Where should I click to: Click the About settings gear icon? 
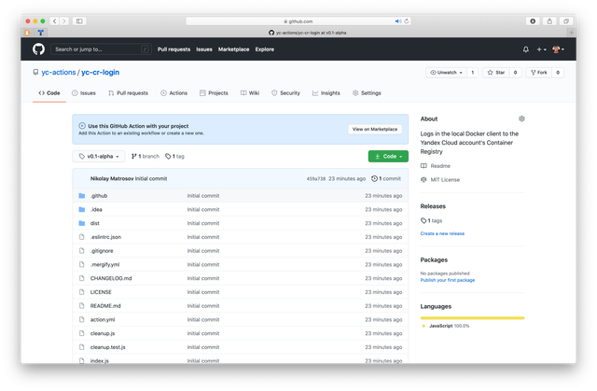click(521, 119)
